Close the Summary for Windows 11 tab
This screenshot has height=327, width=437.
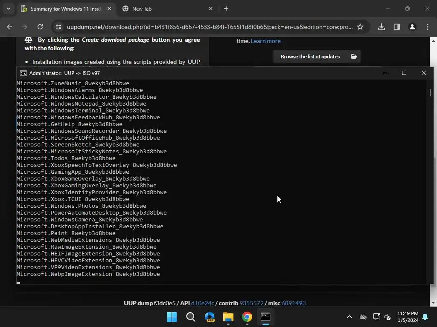click(109, 9)
